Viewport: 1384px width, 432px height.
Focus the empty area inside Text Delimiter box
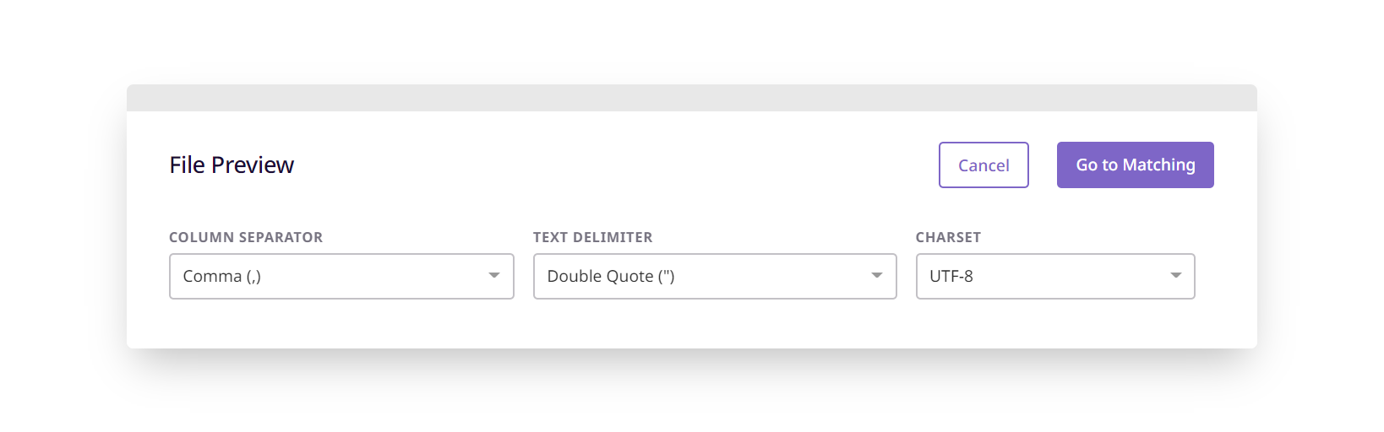(773, 276)
